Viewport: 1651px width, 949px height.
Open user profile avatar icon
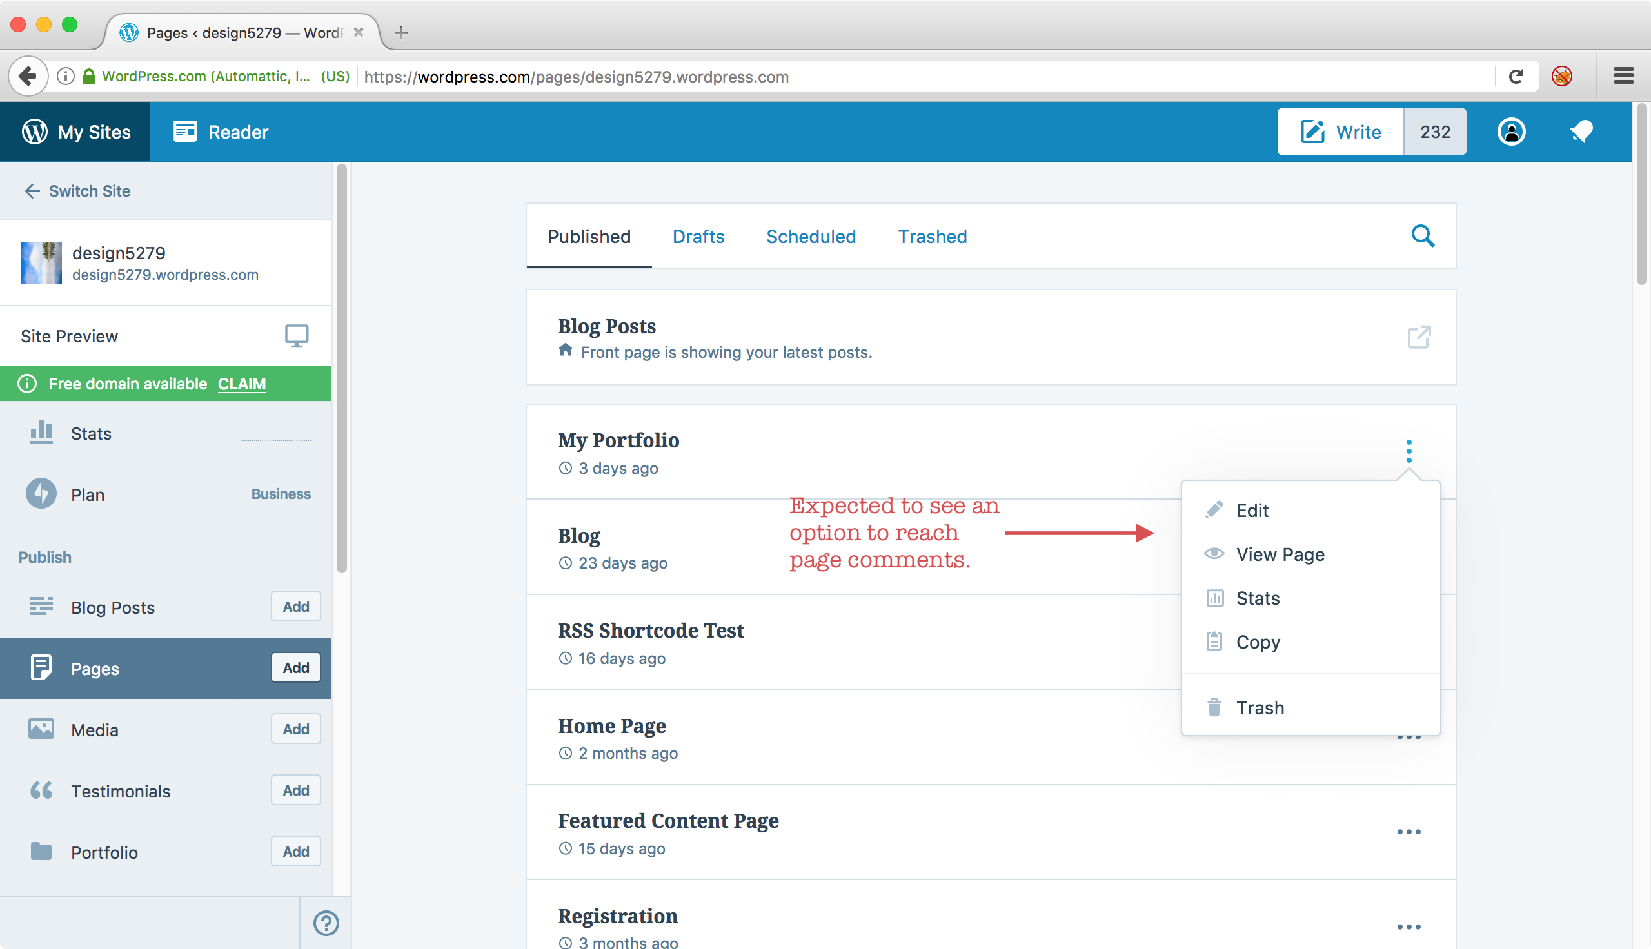click(1511, 132)
